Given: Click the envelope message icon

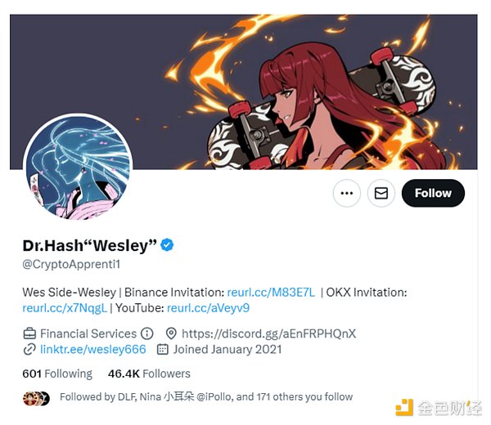Looking at the screenshot, I should (381, 193).
